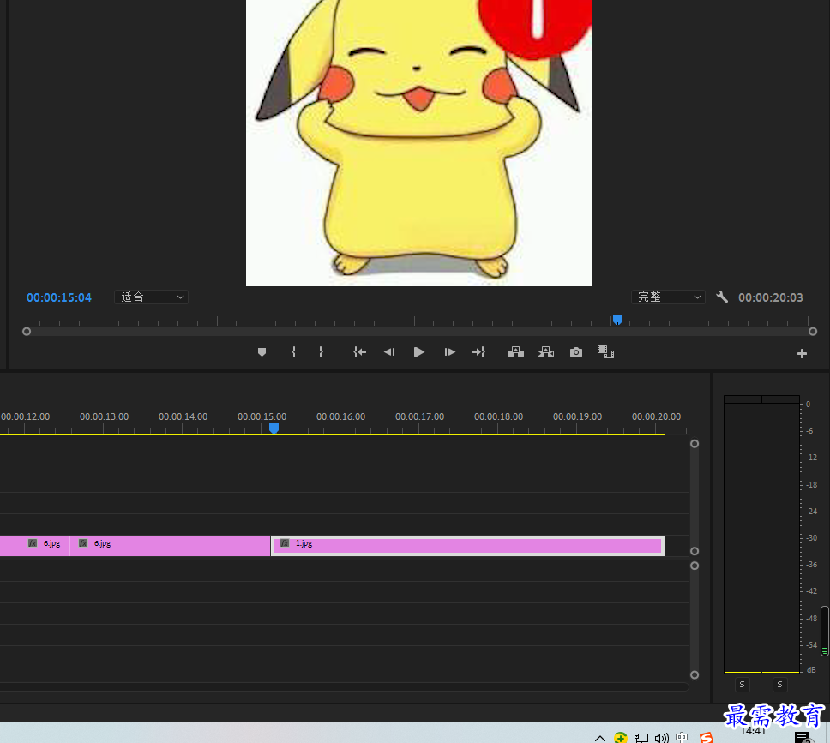Click right zoom handle of monitor scrollbar

point(813,332)
